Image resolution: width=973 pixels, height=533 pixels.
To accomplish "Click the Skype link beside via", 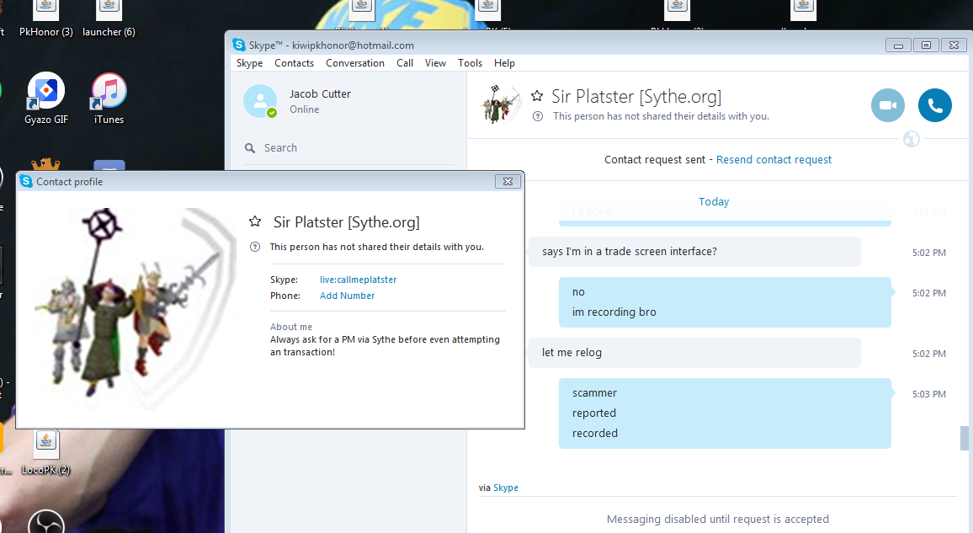I will point(506,488).
